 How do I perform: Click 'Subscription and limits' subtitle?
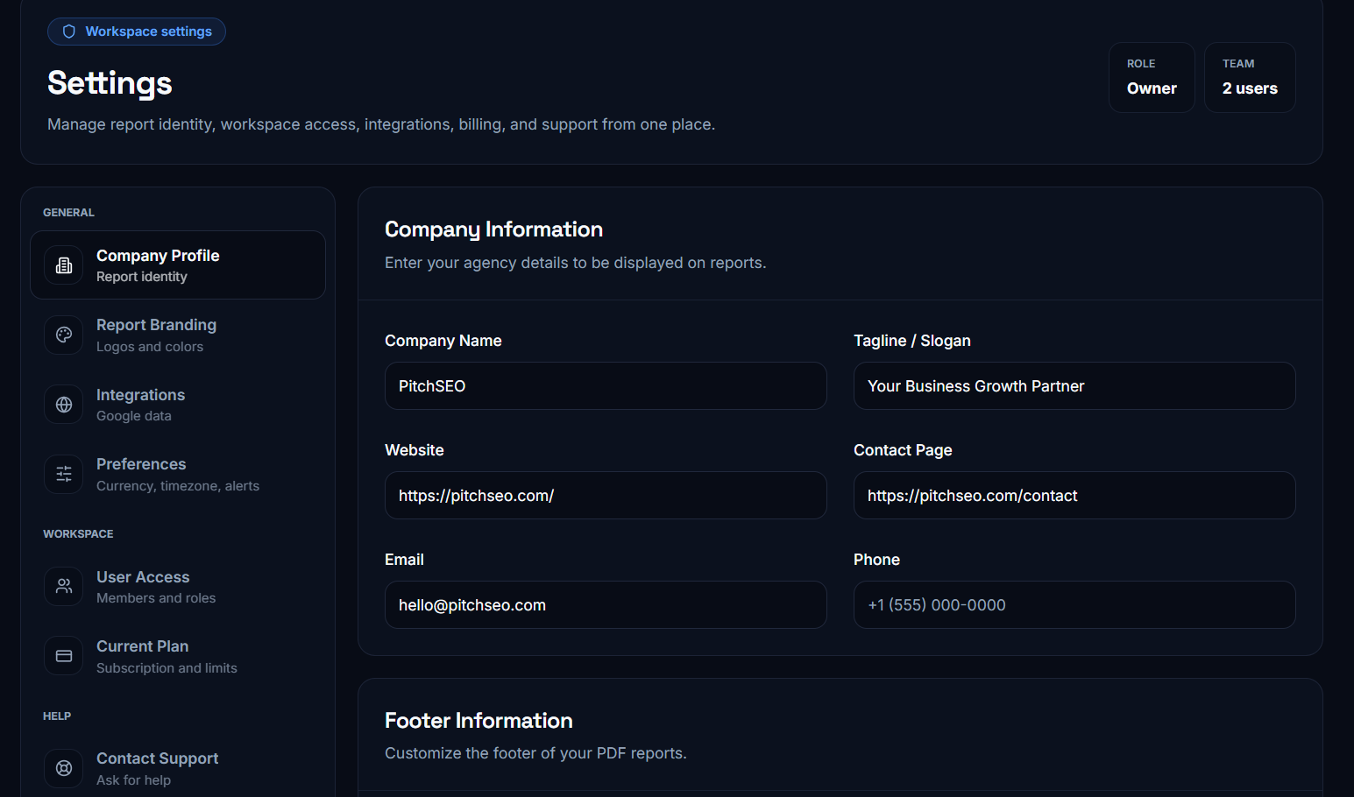tap(167, 668)
